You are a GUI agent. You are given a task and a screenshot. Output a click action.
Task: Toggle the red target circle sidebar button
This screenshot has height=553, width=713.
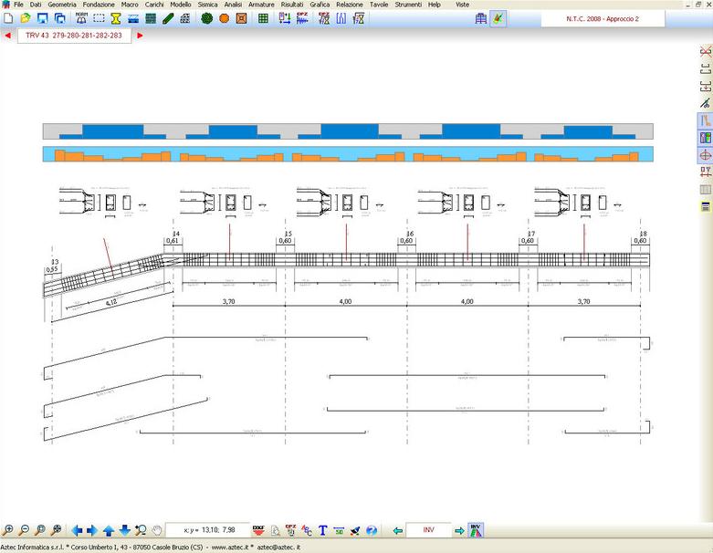pos(705,155)
